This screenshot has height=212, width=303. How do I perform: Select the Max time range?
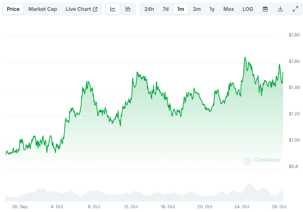pyautogui.click(x=228, y=9)
